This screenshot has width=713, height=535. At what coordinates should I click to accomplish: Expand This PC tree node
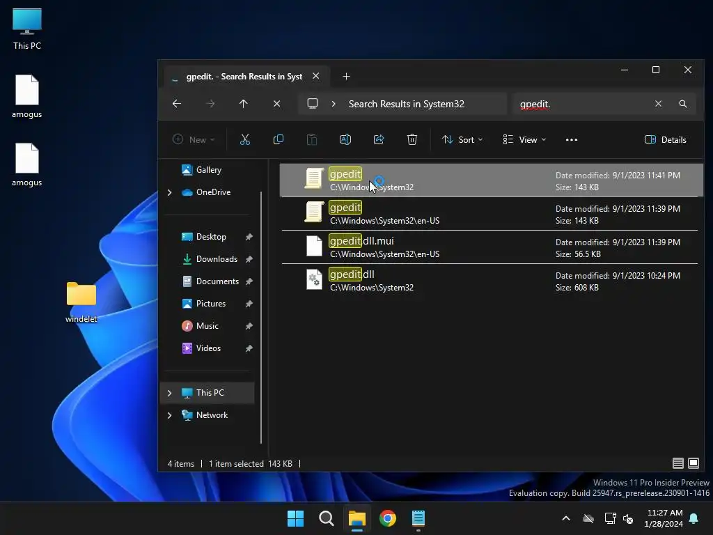coord(170,393)
